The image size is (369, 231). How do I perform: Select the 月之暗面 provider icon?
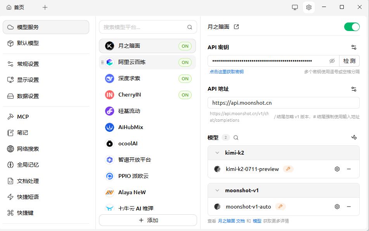[x=109, y=46]
